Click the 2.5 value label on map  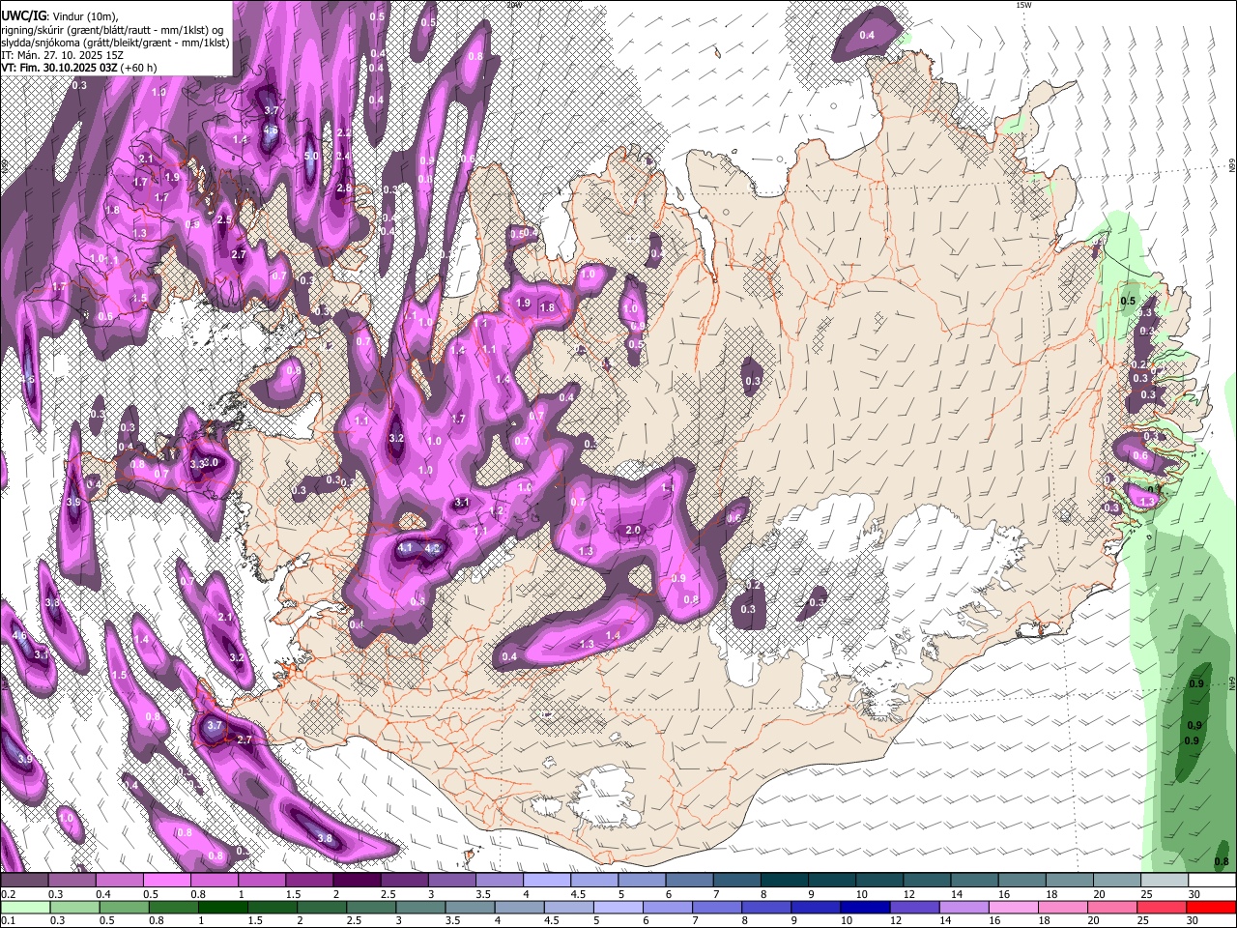pyautogui.click(x=224, y=219)
